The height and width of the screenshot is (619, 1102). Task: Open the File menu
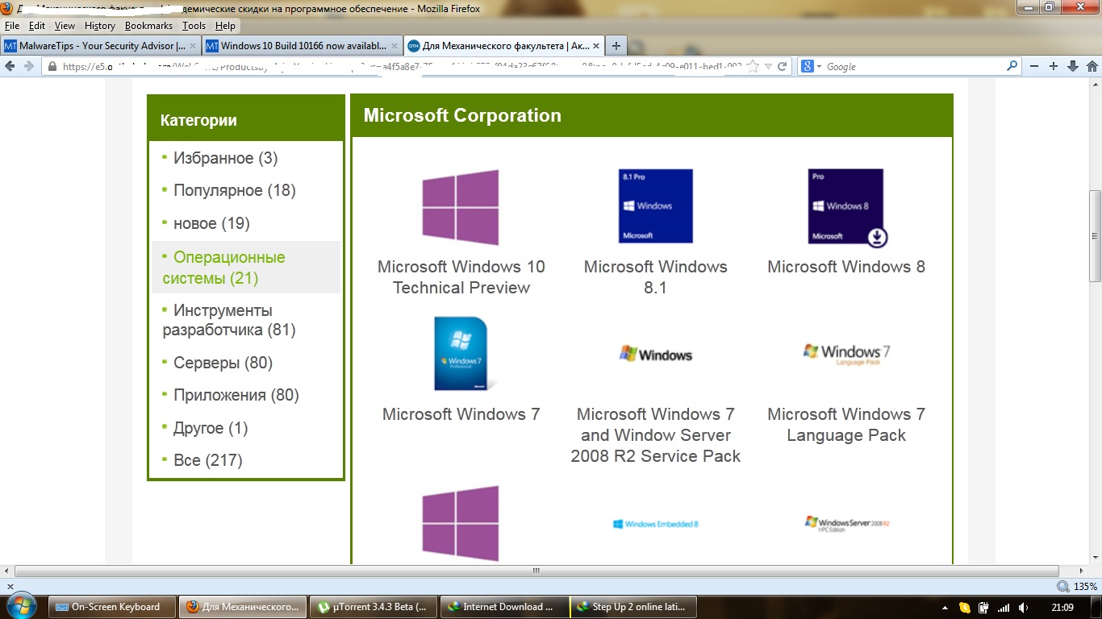tap(12, 26)
